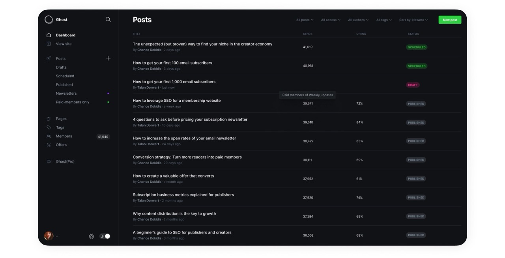Open the user profile avatar menu
This screenshot has width=505, height=258.
point(49,236)
